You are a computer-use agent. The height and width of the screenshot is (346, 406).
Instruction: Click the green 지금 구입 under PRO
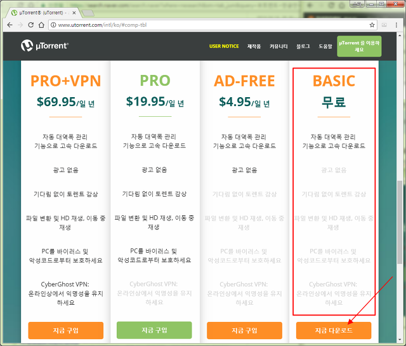[x=154, y=330]
